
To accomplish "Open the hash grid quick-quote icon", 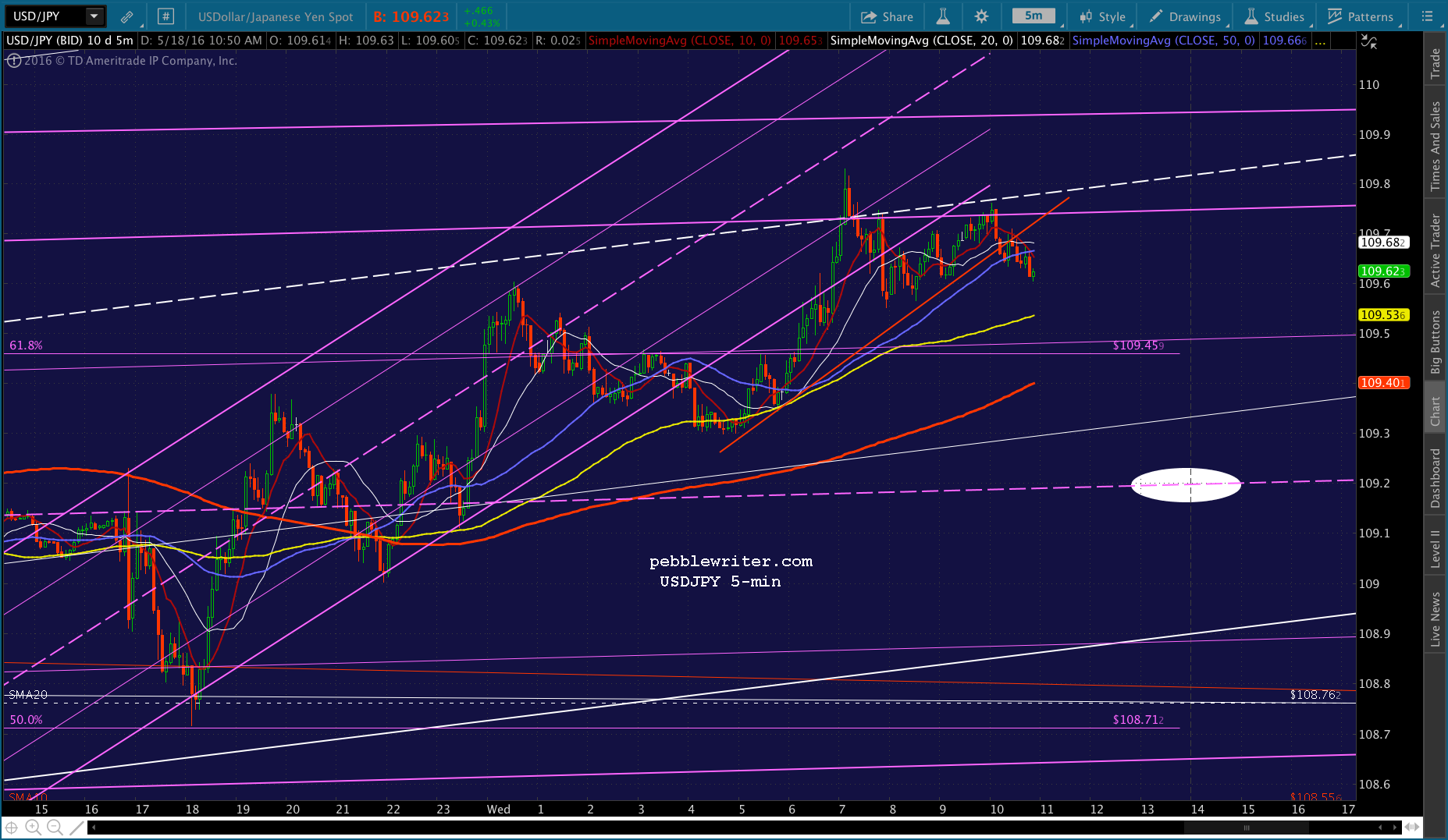I will click(x=165, y=16).
